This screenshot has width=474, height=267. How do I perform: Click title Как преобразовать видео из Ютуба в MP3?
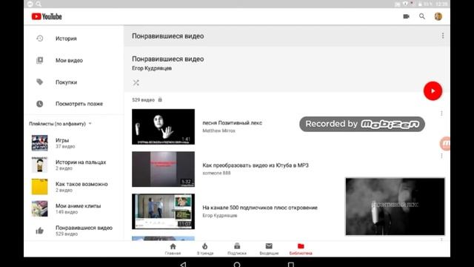point(256,165)
